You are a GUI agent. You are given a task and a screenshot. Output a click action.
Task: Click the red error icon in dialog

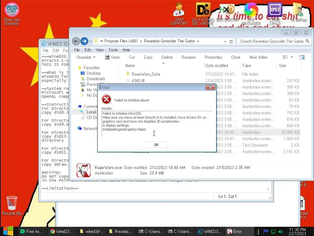106,99
